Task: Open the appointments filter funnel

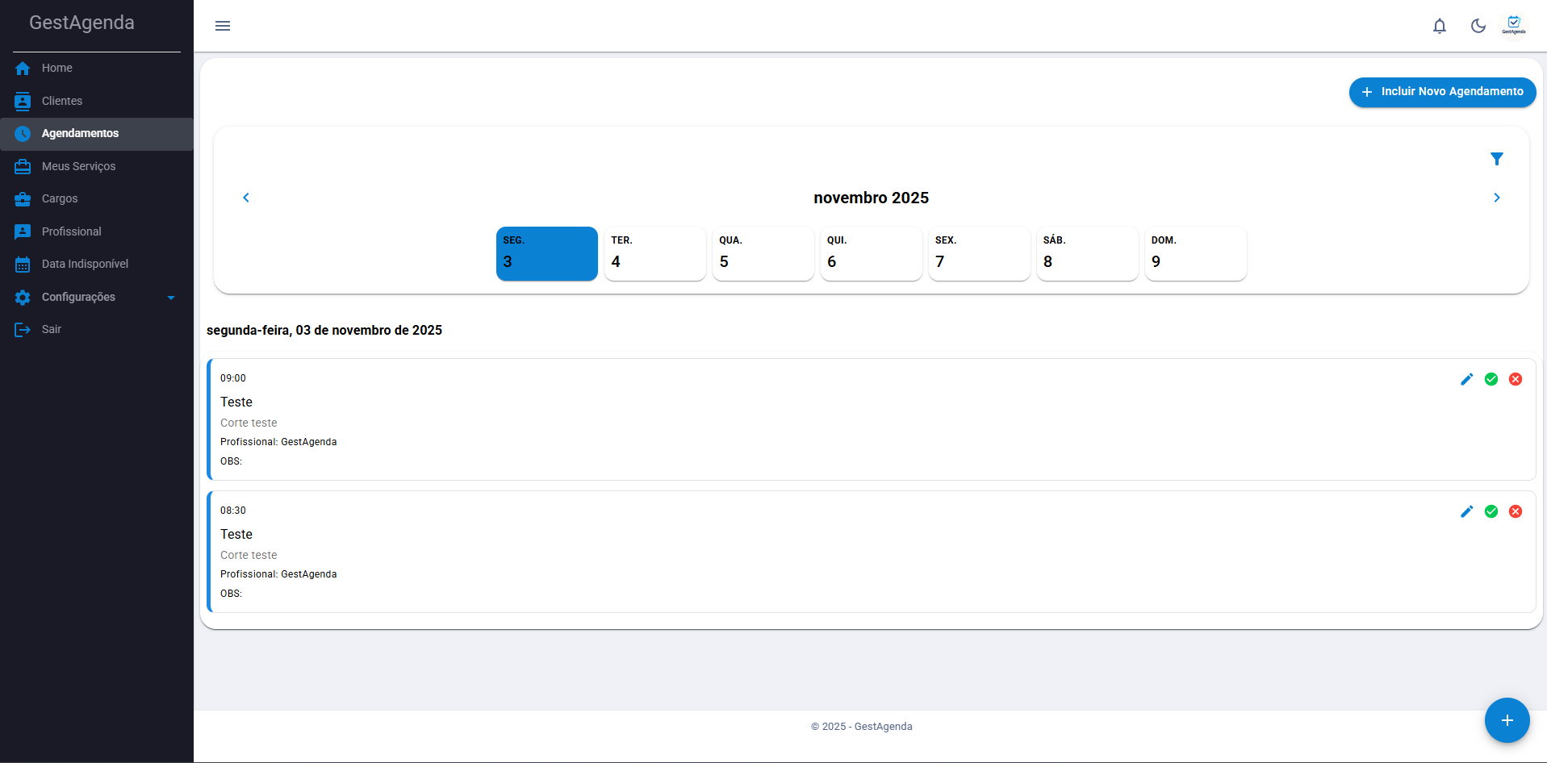Action: 1496,159
